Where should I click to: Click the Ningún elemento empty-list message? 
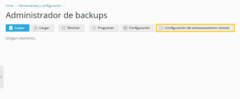point(21,39)
